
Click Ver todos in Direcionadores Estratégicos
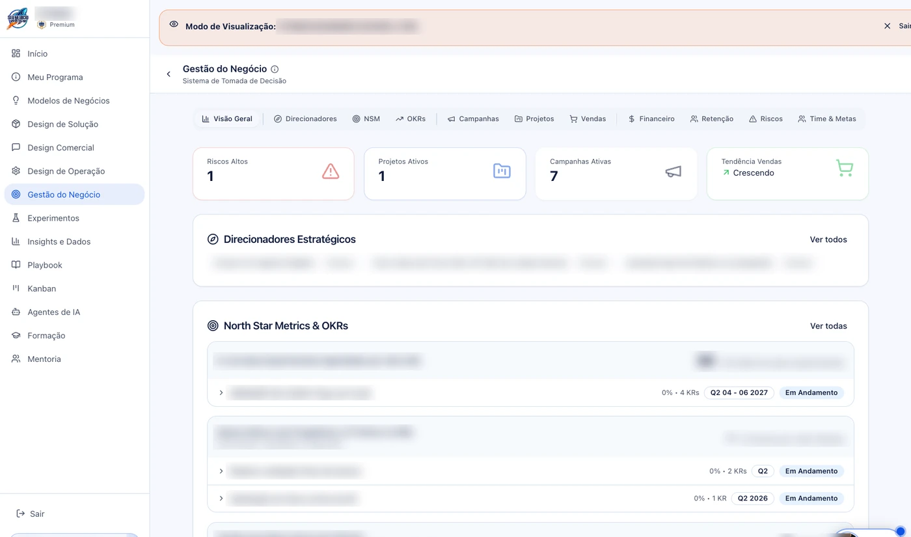pyautogui.click(x=828, y=240)
